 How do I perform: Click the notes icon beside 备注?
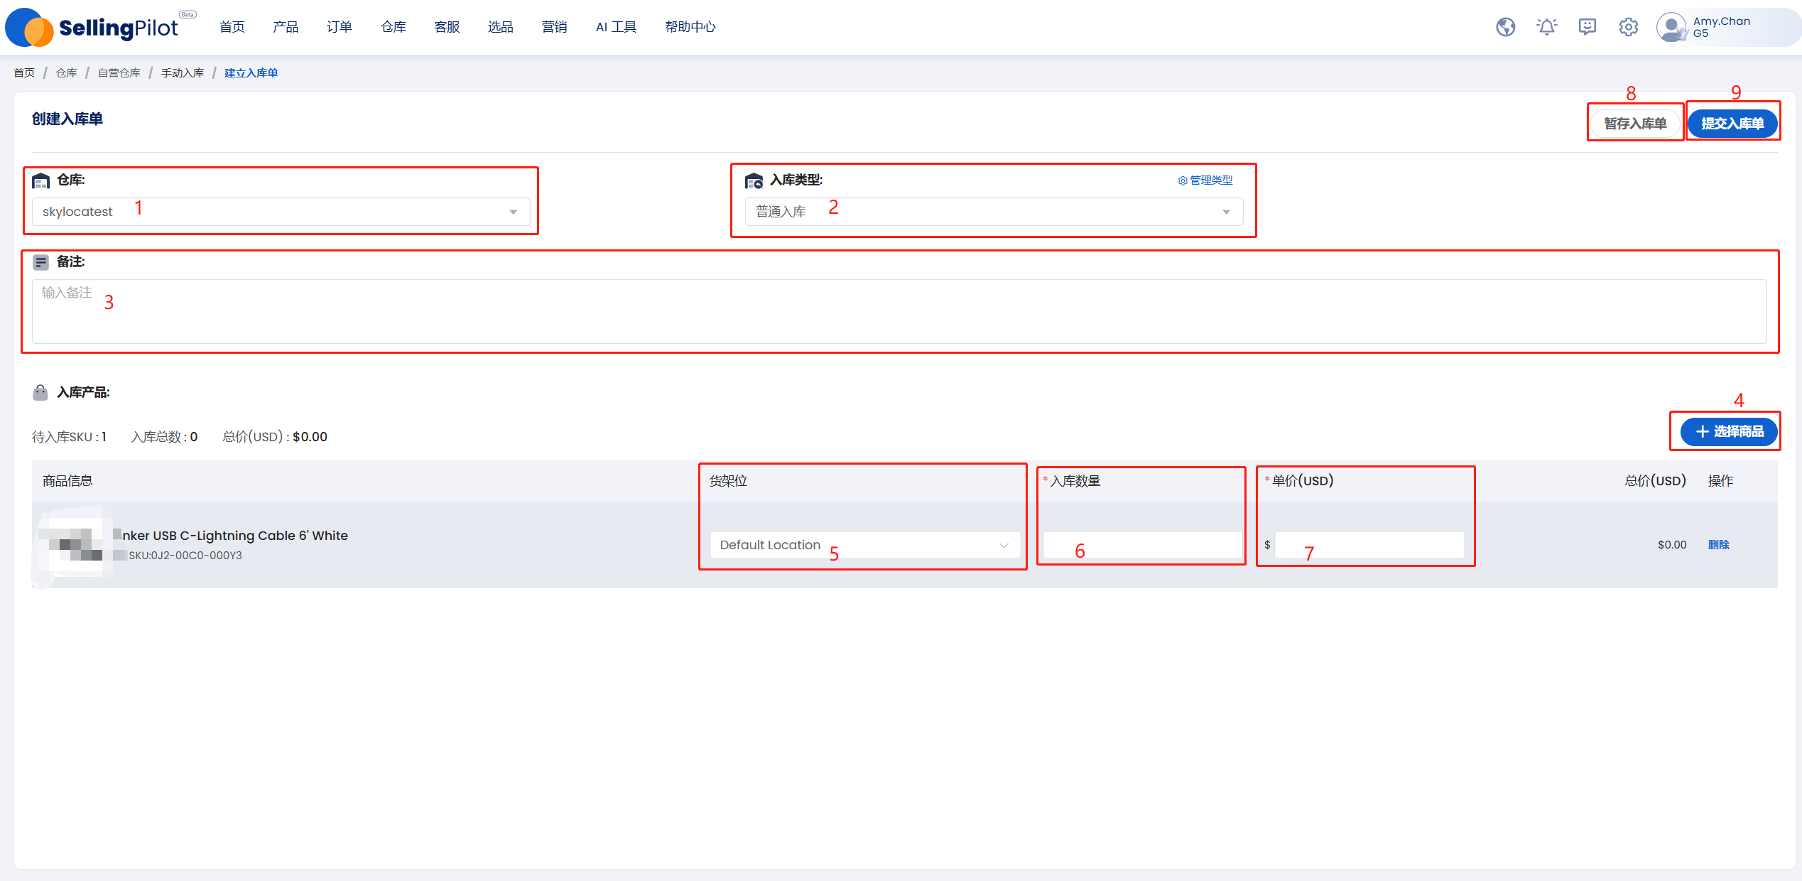click(x=41, y=262)
